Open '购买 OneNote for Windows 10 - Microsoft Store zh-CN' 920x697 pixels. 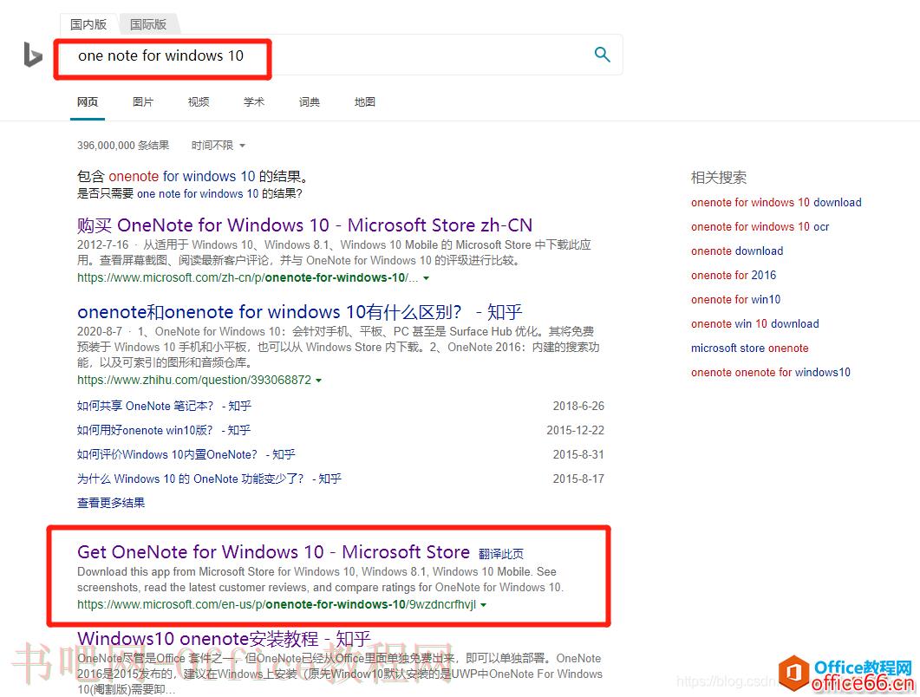click(x=304, y=225)
